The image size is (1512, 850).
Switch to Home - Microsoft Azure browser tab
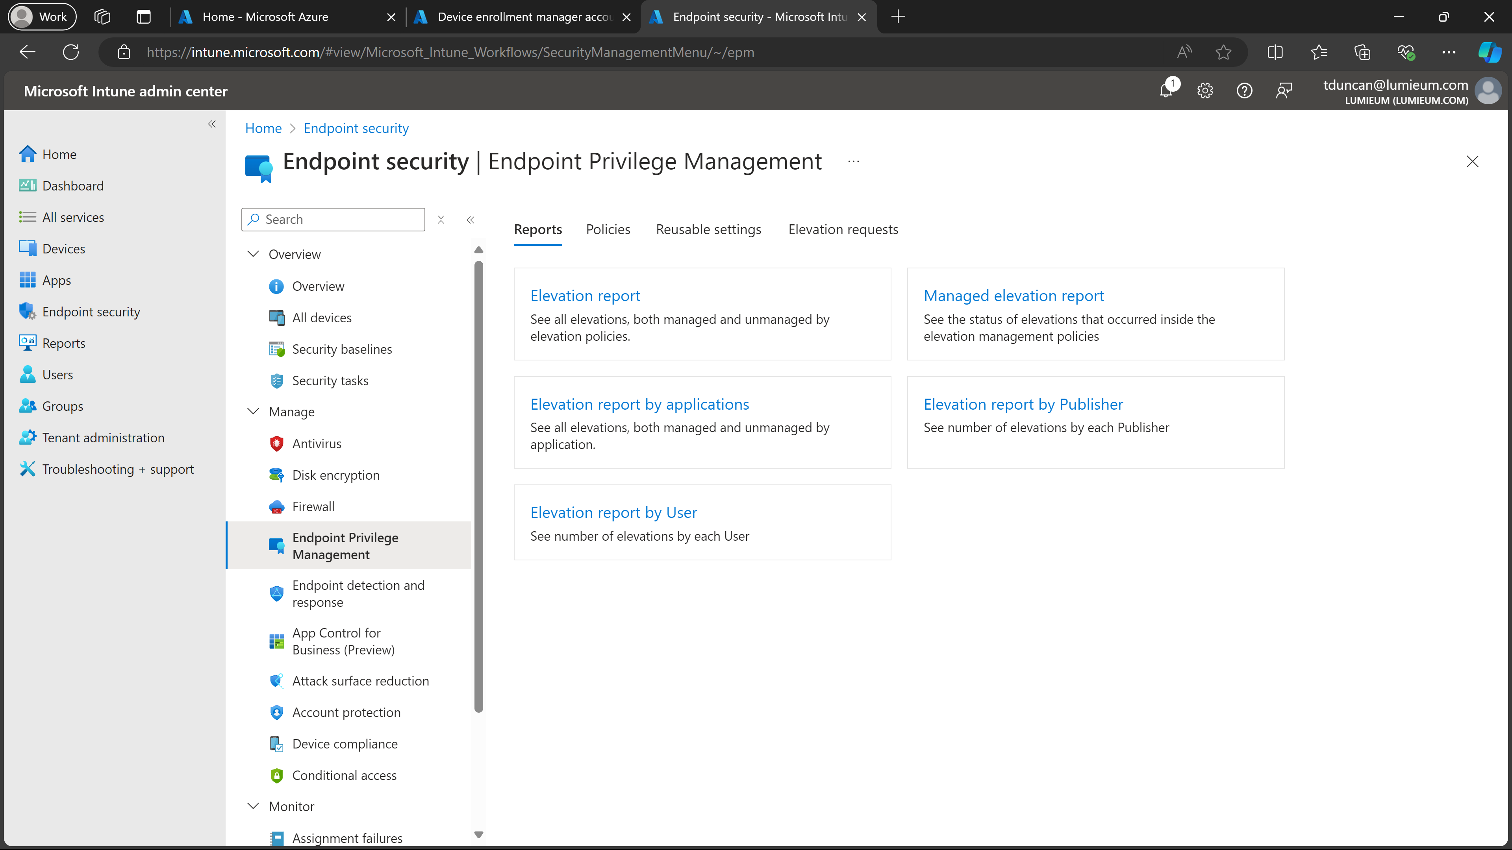pos(287,17)
